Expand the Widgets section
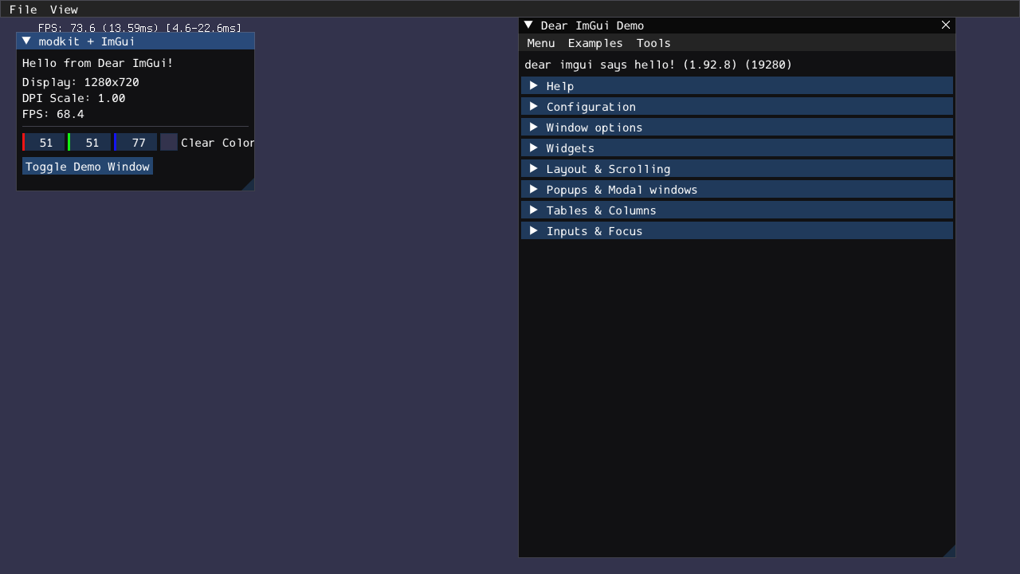Screen dimensions: 1020x574 [737, 148]
